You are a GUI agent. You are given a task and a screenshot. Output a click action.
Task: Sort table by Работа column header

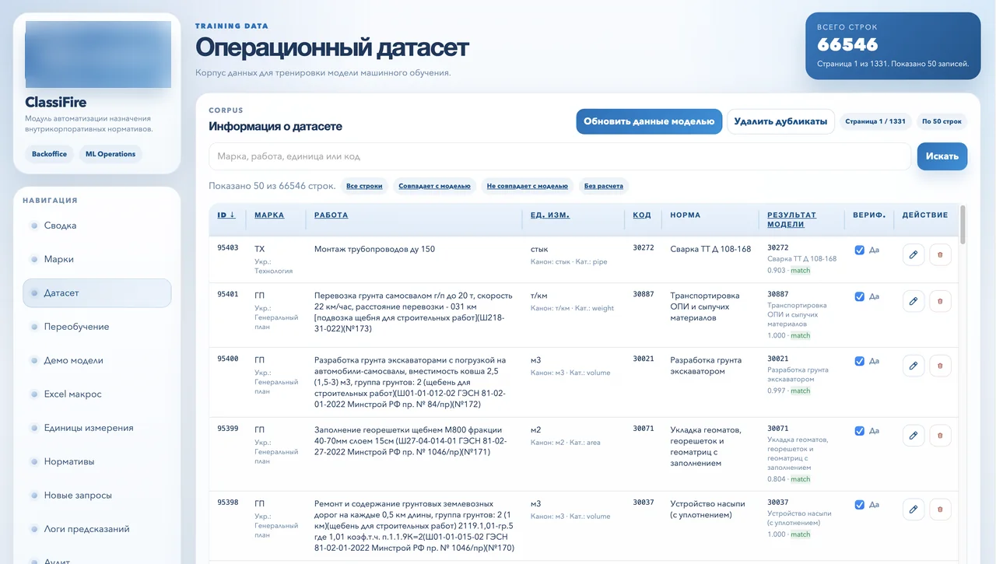click(331, 215)
